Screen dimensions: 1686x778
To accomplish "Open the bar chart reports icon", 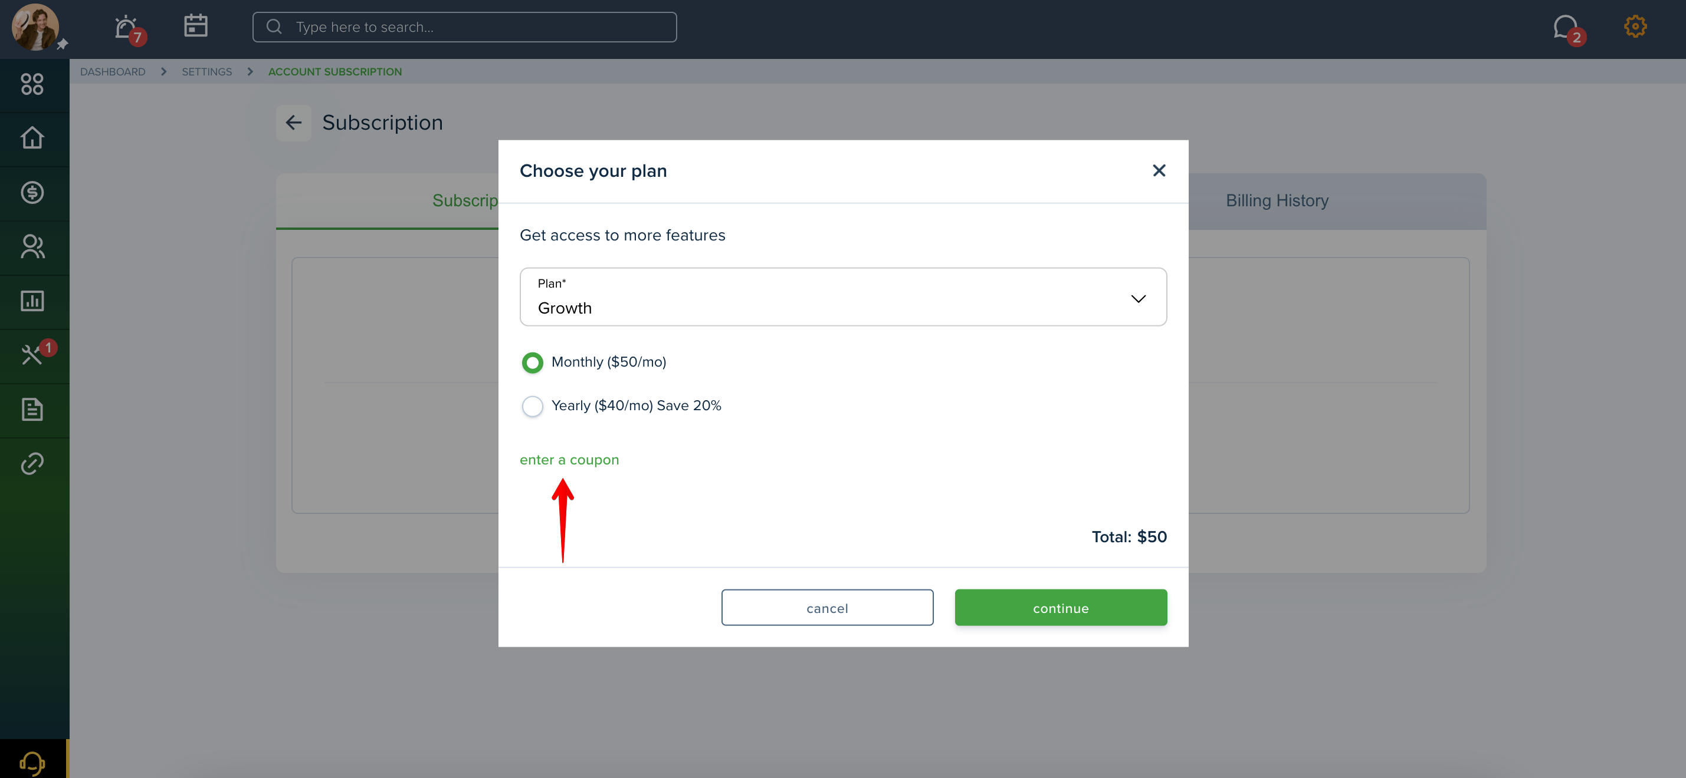I will (32, 301).
